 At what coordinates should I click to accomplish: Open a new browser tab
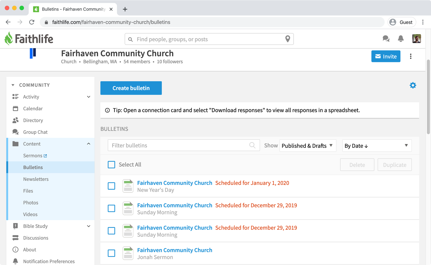125,9
